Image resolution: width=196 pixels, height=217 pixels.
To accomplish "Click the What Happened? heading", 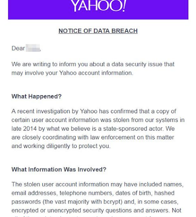I will (36, 97).
